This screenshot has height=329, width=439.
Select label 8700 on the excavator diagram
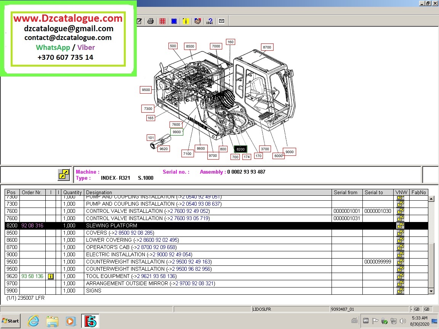point(267,47)
